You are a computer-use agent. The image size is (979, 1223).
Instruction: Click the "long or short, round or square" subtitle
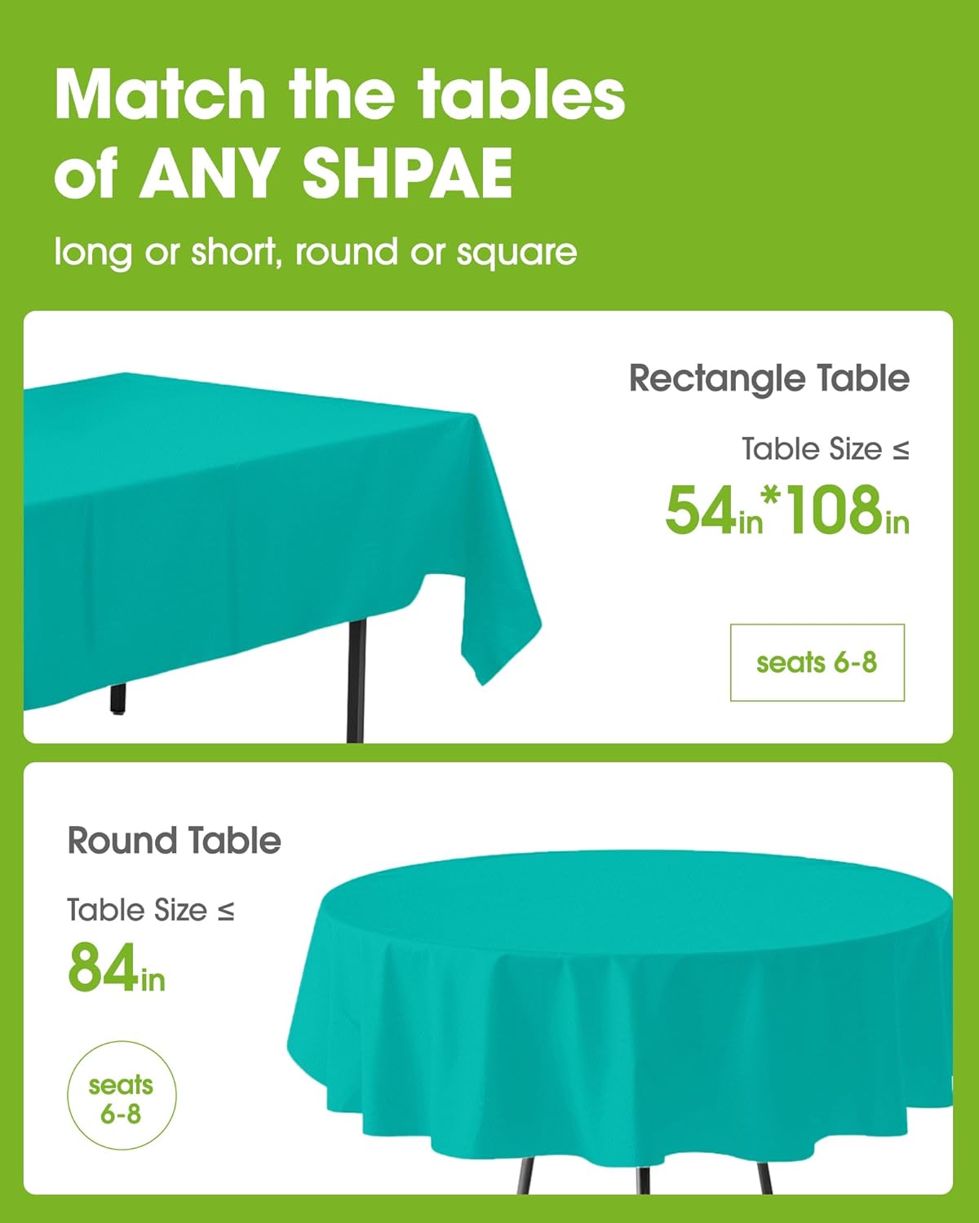click(x=315, y=252)
